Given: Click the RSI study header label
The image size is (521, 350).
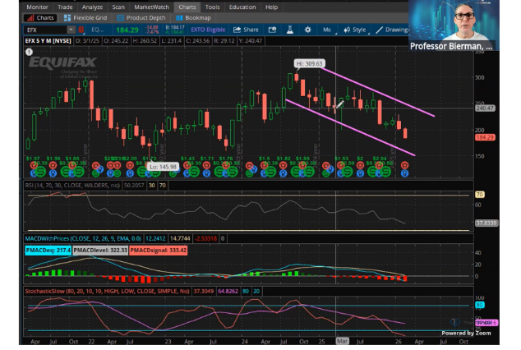Looking at the screenshot, I should click(x=72, y=186).
